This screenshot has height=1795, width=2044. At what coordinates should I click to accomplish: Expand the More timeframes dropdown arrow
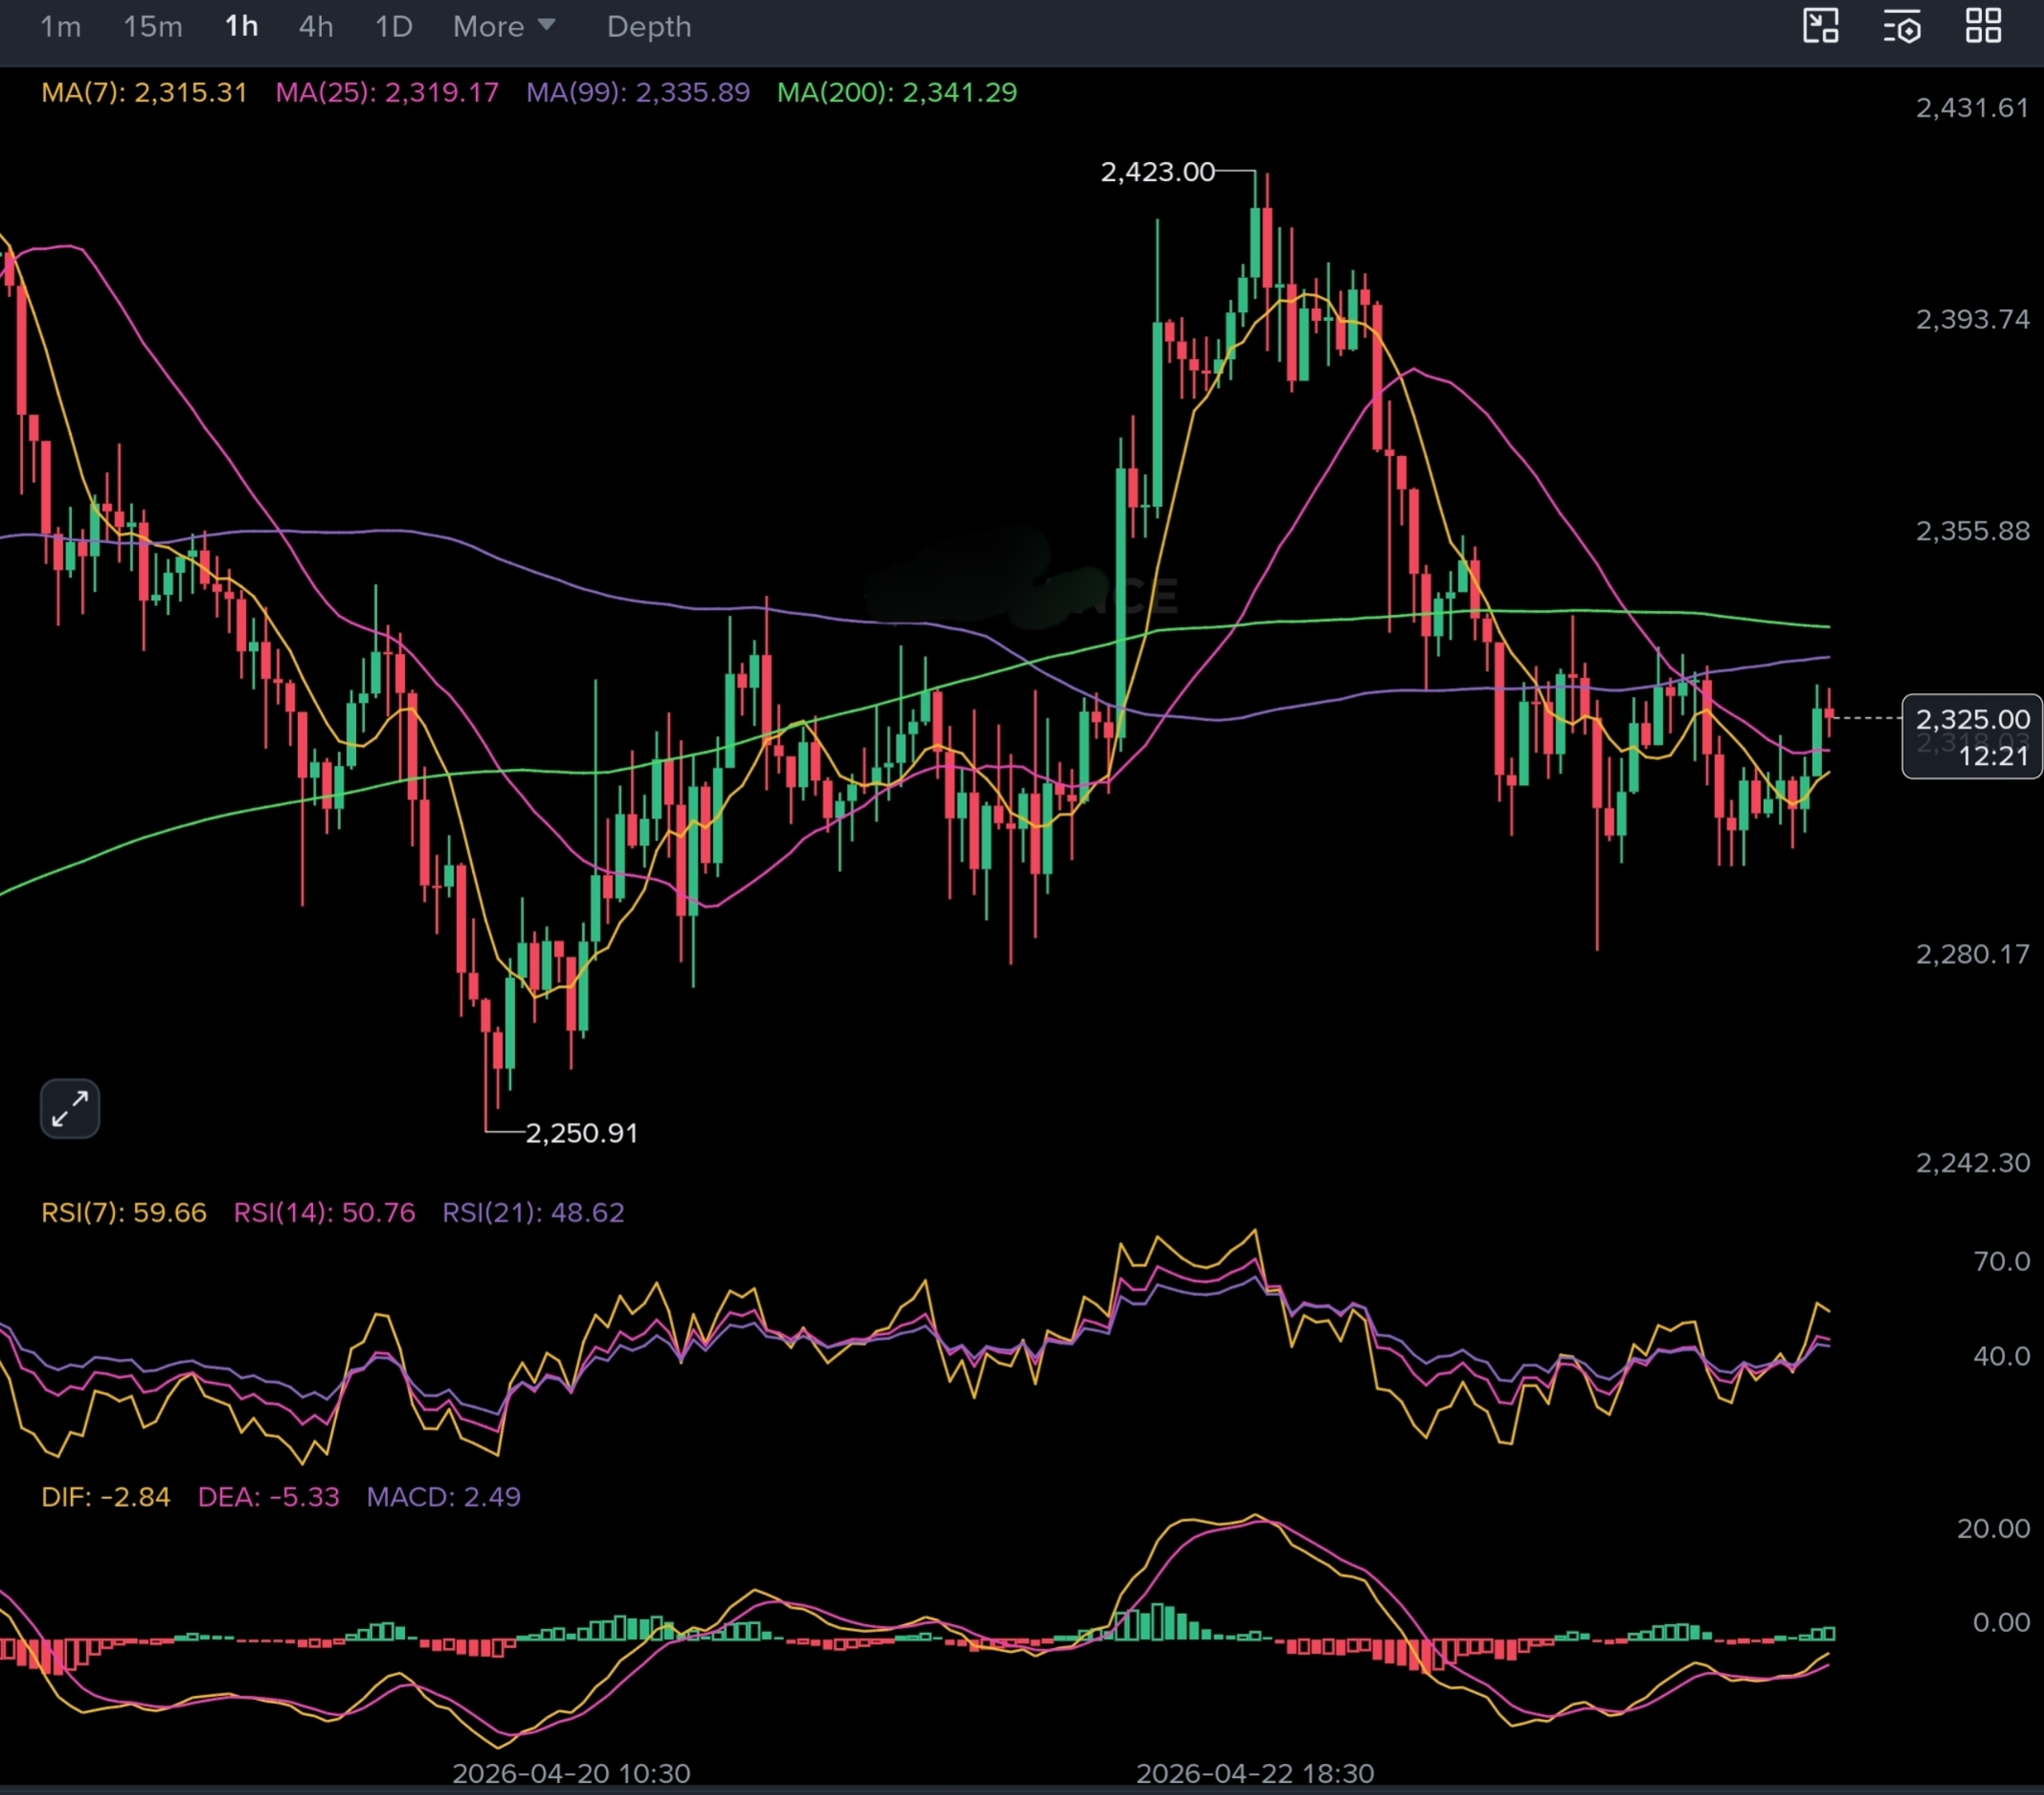tap(546, 25)
